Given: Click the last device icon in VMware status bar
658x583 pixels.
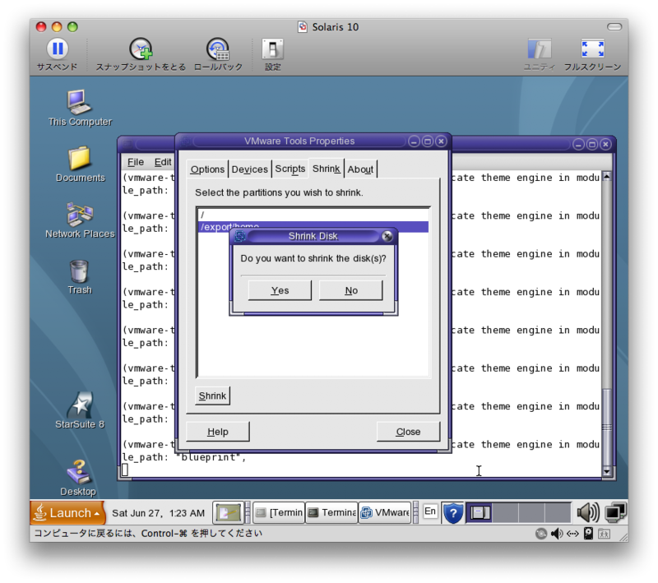Looking at the screenshot, I should [x=604, y=534].
